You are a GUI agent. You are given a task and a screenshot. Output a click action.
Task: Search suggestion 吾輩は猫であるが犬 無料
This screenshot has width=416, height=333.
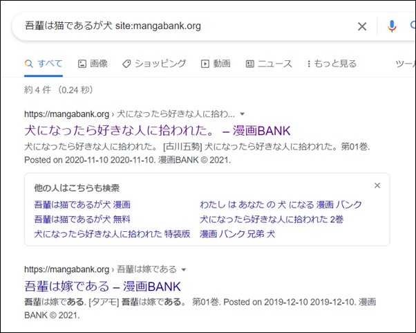coord(82,219)
